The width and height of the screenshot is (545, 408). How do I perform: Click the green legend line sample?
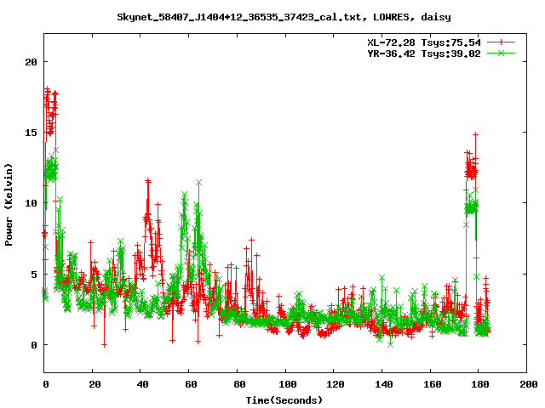point(501,53)
